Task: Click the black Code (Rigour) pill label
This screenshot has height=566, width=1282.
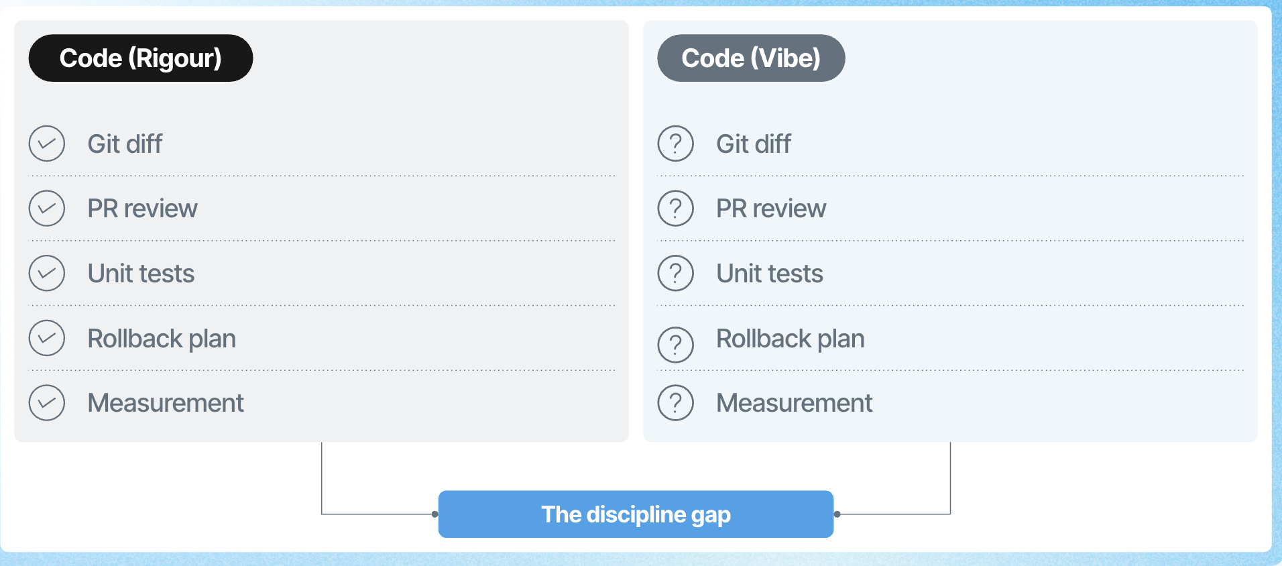Action: click(141, 58)
